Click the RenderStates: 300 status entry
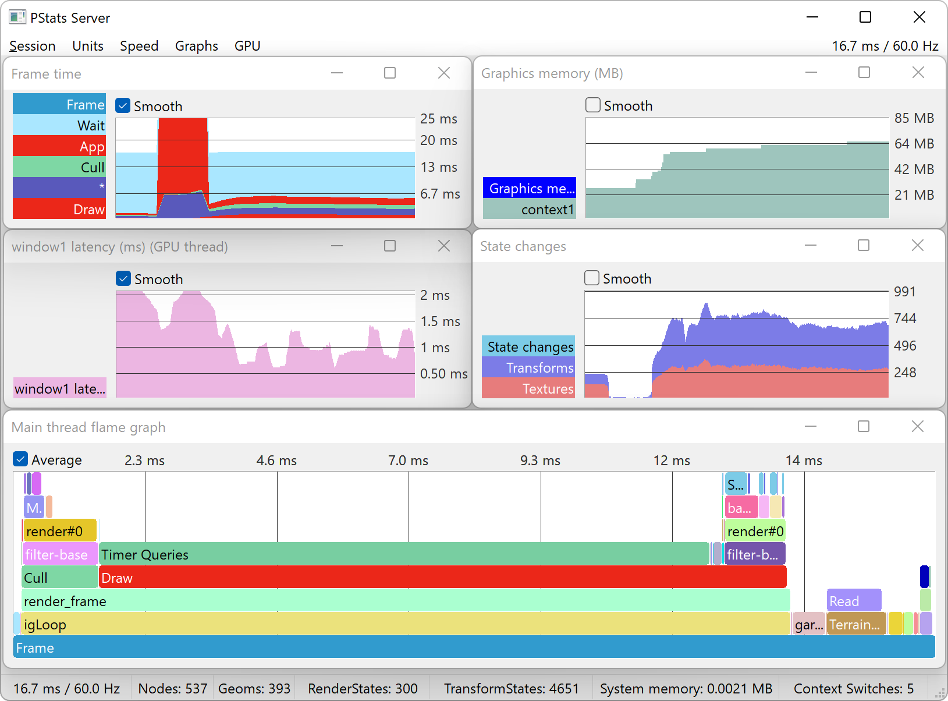Viewport: 948px width, 701px height. [x=363, y=688]
